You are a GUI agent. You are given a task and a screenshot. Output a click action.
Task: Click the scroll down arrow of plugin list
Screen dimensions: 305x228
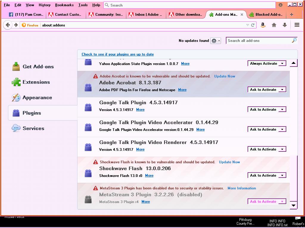tap(293, 205)
